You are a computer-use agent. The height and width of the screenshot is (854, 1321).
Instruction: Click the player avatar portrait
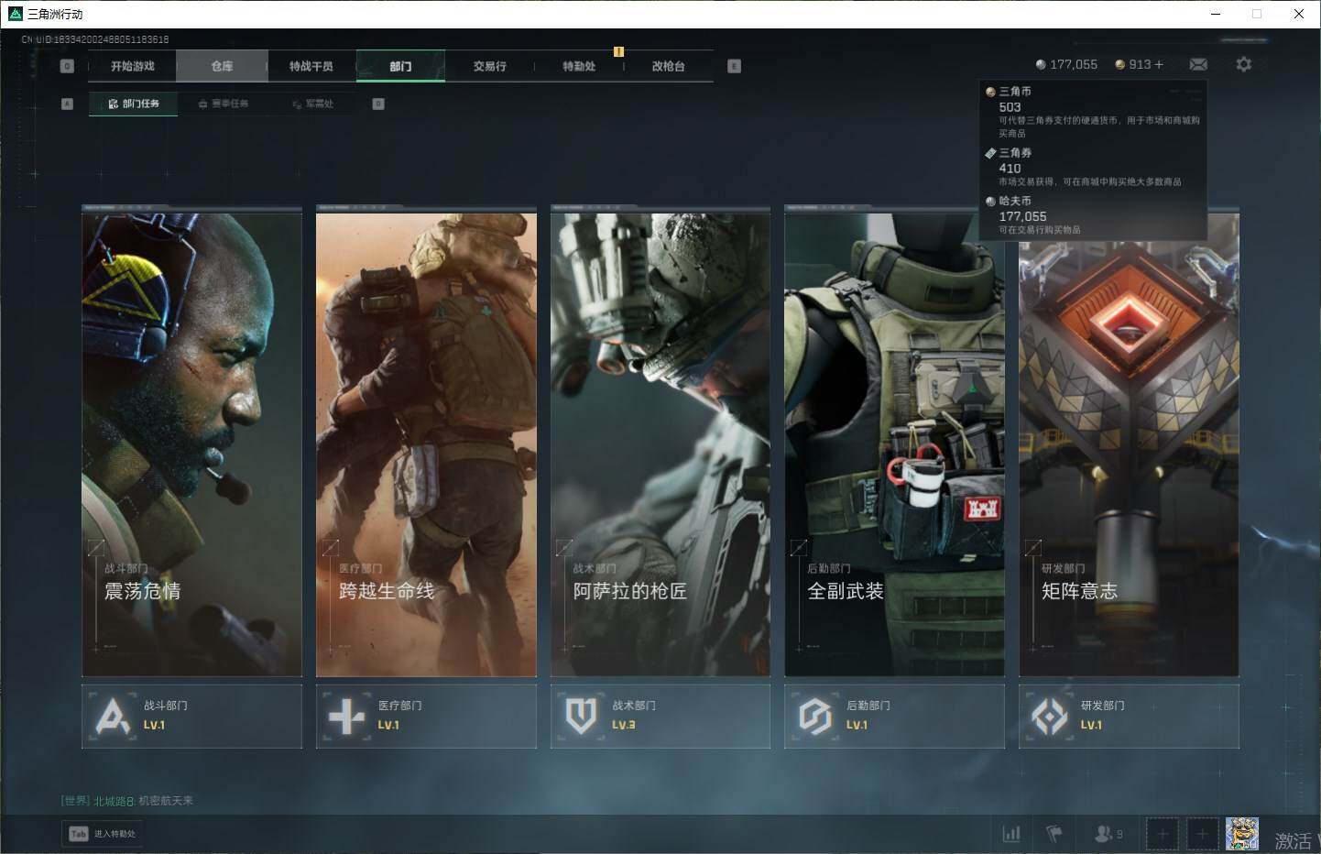tap(1241, 834)
